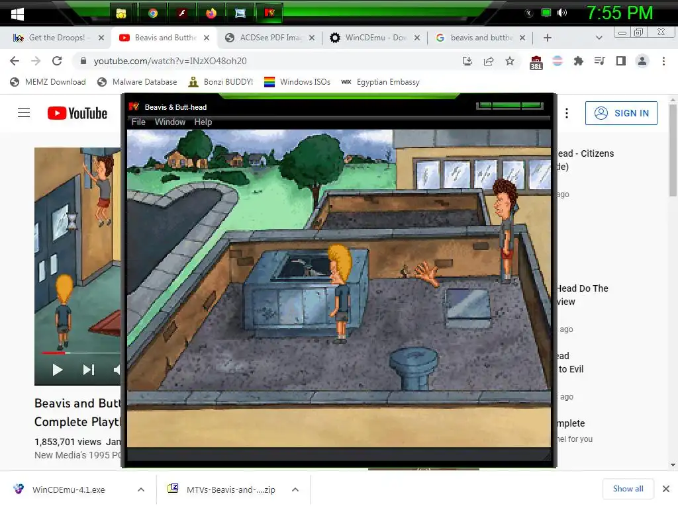Click the YouTube URL address bar
This screenshot has height=508, width=678.
coord(268,61)
